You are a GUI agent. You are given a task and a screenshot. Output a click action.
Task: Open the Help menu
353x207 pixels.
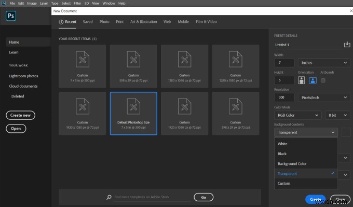pos(122,4)
